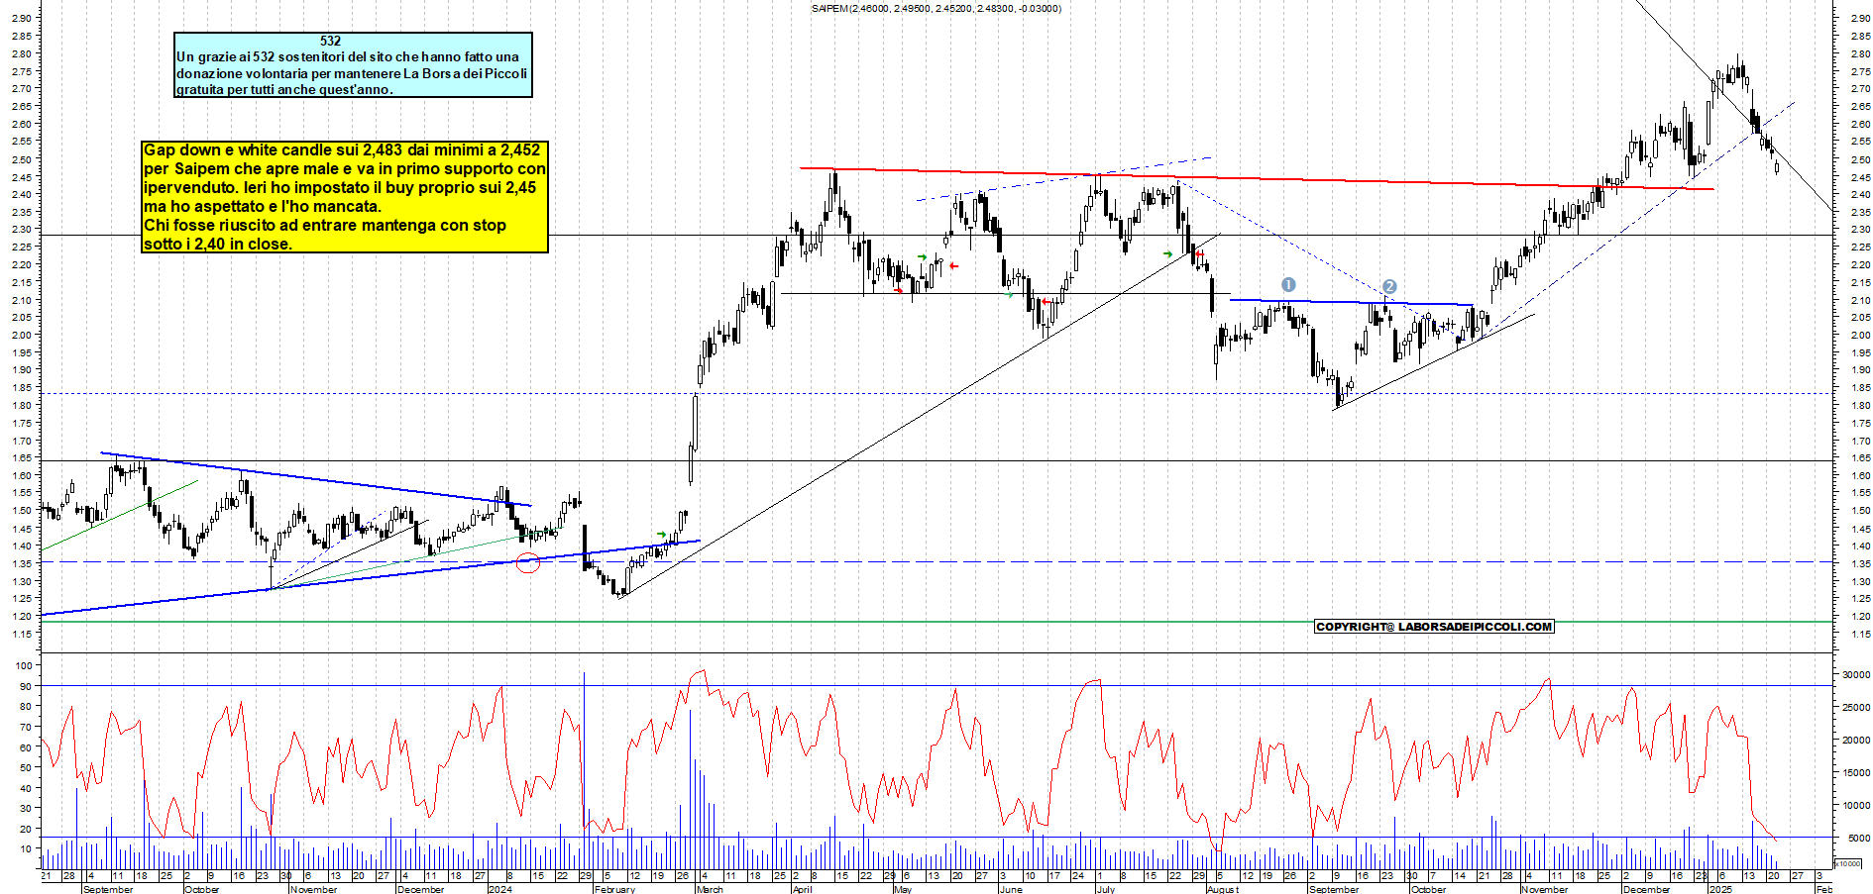Click the red circle marker on the blue trendline
This screenshot has height=894, width=1873.
529,563
